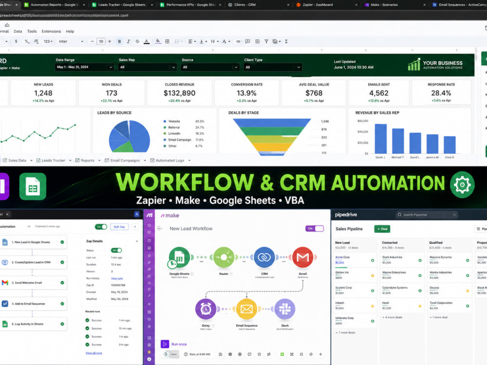
Task: Open the View runs link in Zap Details
Action: pyautogui.click(x=117, y=278)
